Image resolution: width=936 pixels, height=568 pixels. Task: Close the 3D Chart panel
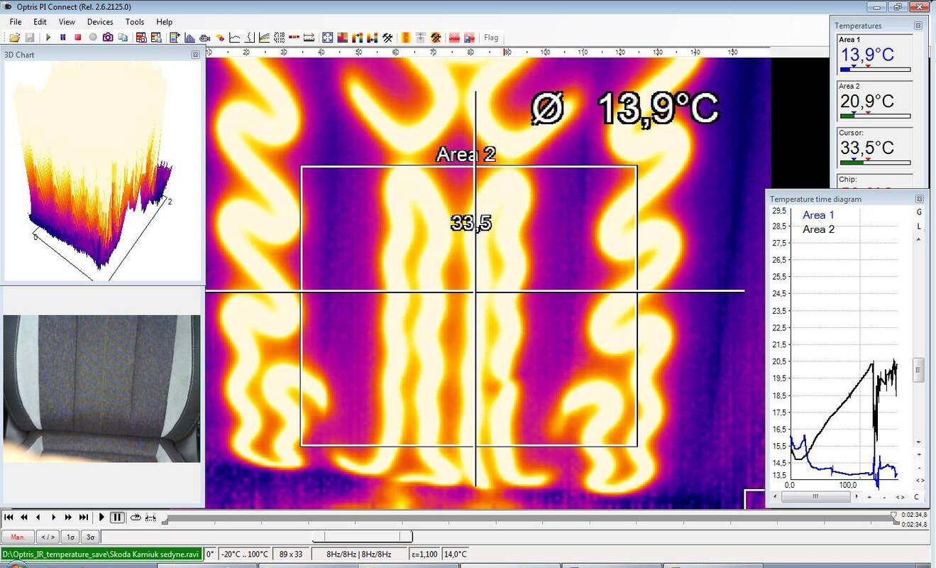click(196, 55)
